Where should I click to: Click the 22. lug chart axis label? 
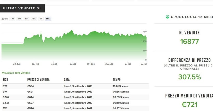[x=17, y=64]
